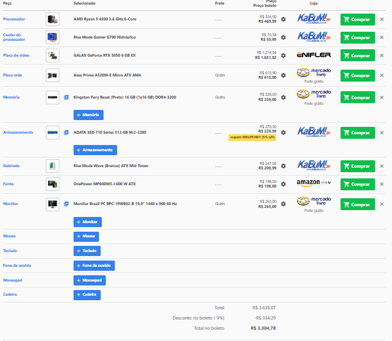This screenshot has width=392, height=341.
Task: Open settings gear for AMD Ryzen 5 4500
Action: pos(283,19)
